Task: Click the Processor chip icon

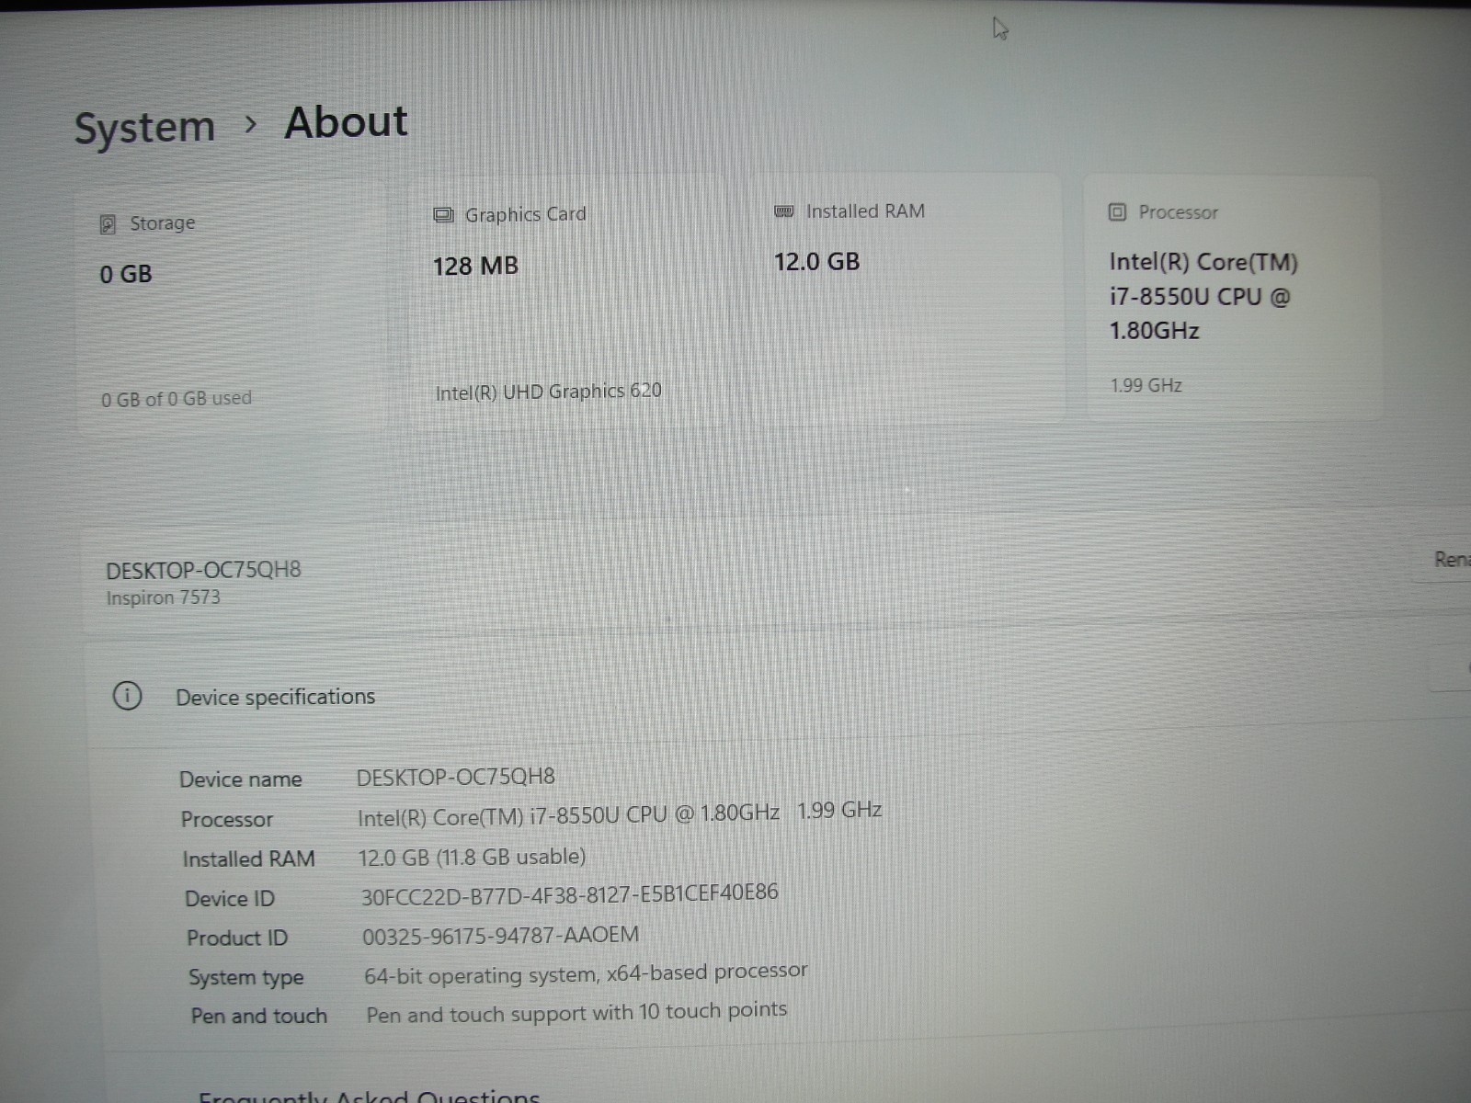Action: [x=1117, y=212]
